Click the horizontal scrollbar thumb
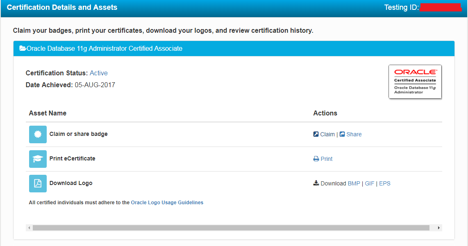468x246 pixels. tap(231, 228)
